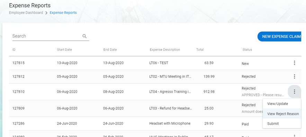Screen dimensions: 306x137
Task: Click the LT04 - Agresso Training description
Action: pos(170,92)
